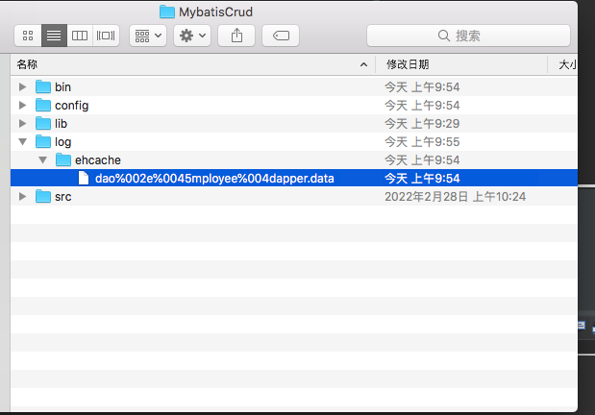Screen dimensions: 595x415
Task: Select the row labeled bin
Action: [294, 86]
